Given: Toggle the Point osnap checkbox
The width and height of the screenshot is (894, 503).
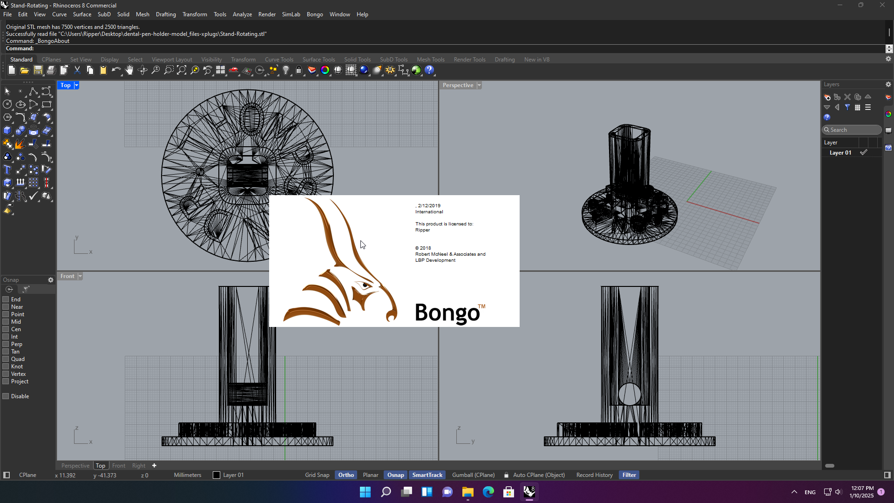Looking at the screenshot, I should coord(6,314).
